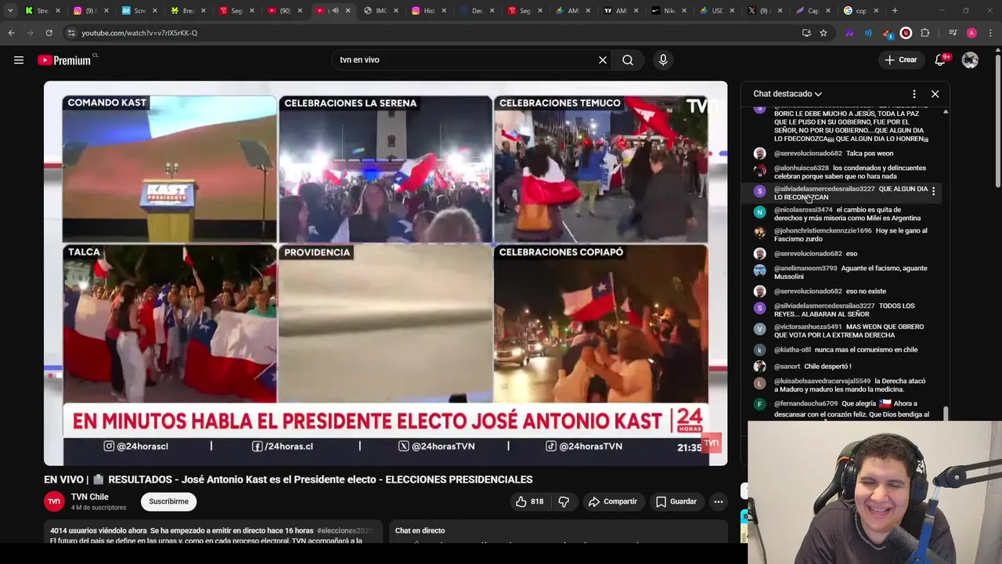Open a new browser tab
Screen dimensions: 1002x564
[x=895, y=11]
